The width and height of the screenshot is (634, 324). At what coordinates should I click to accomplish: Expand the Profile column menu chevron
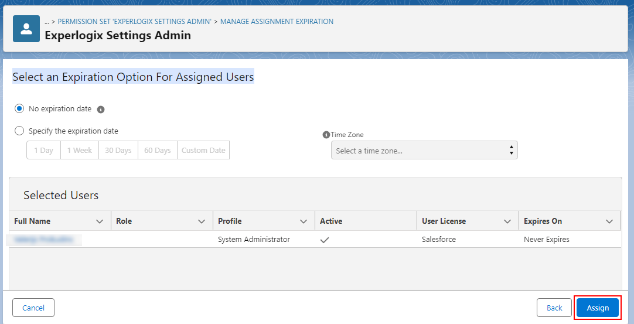(x=304, y=221)
